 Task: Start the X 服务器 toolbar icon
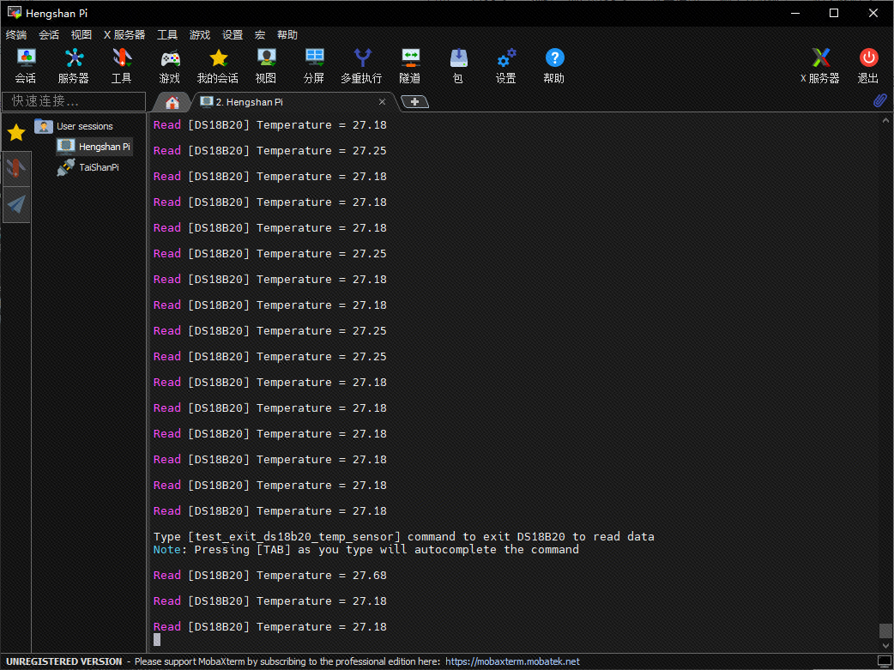coord(820,65)
